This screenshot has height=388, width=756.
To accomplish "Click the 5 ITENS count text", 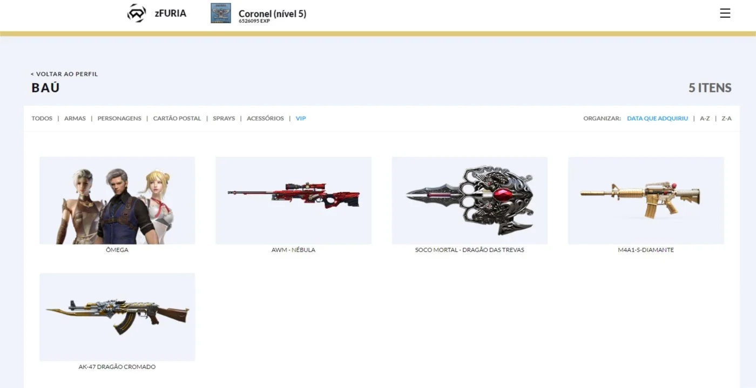I will coord(710,88).
